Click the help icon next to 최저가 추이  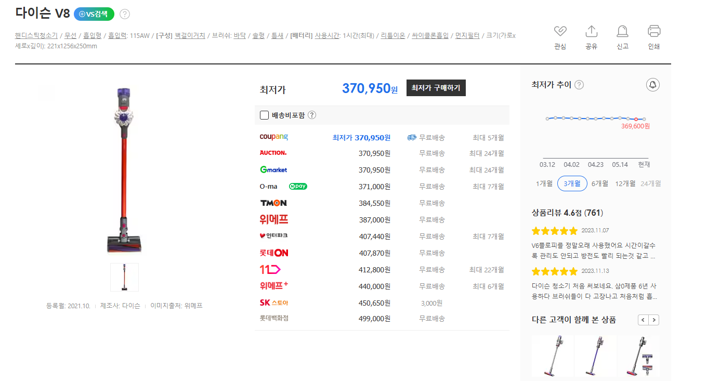[x=579, y=85]
